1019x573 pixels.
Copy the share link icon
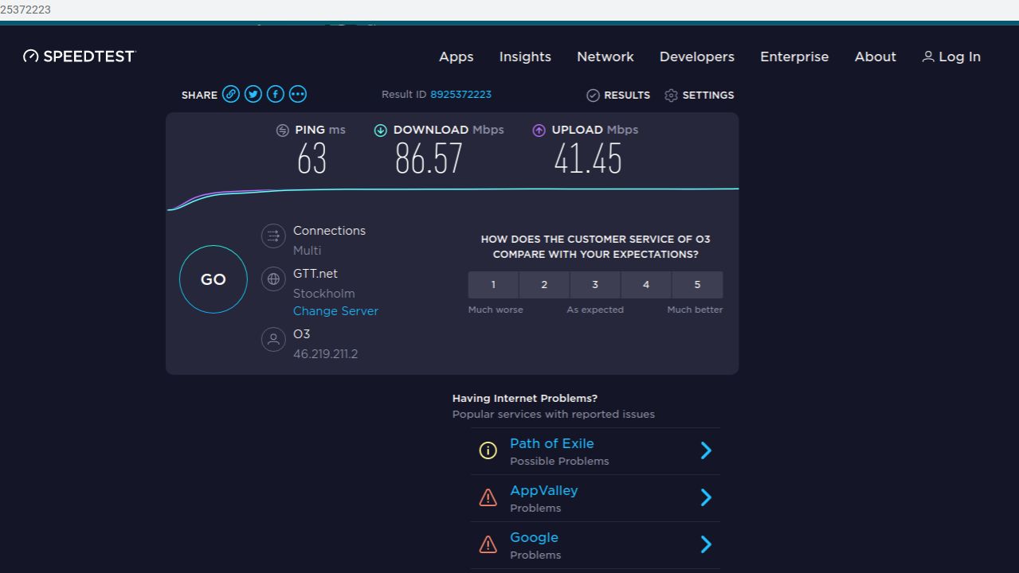(231, 94)
